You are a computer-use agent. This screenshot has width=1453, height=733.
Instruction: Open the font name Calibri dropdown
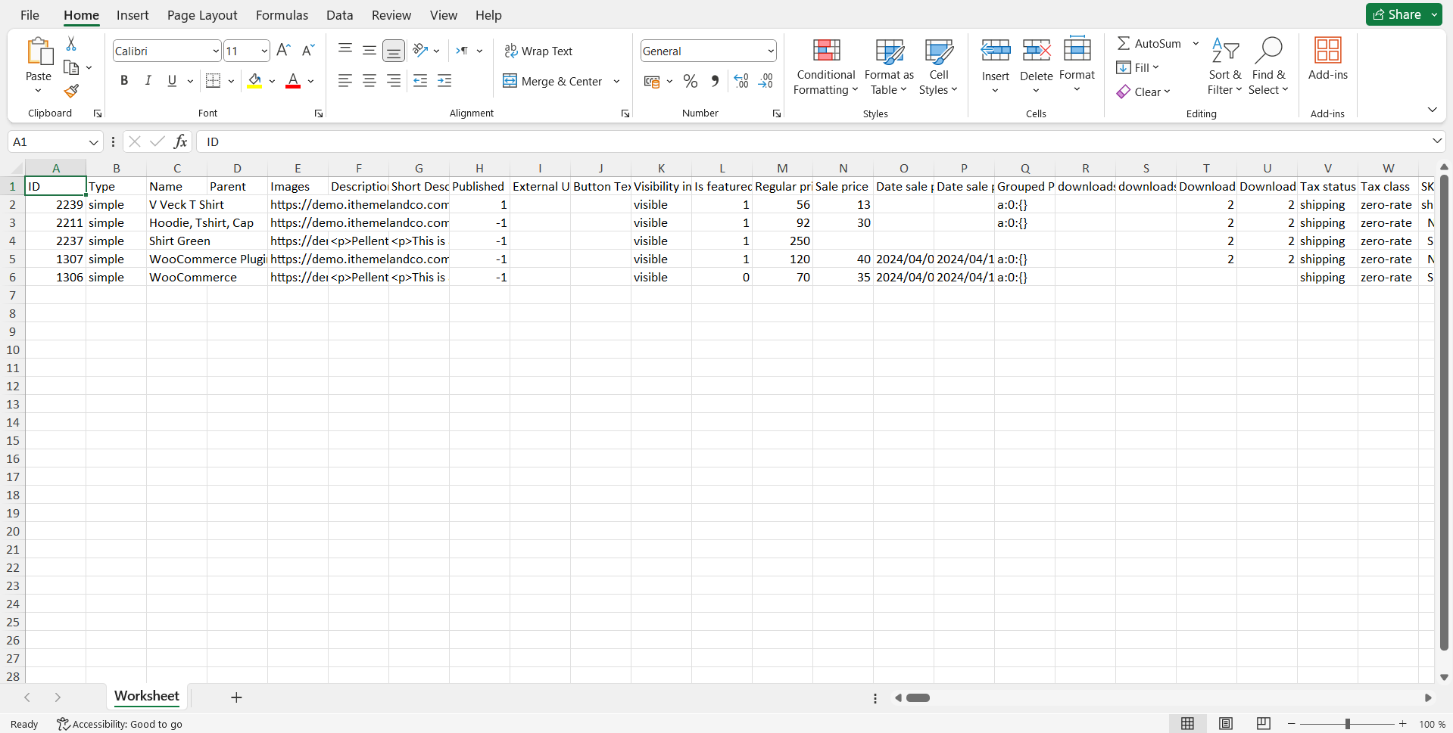[x=215, y=51]
